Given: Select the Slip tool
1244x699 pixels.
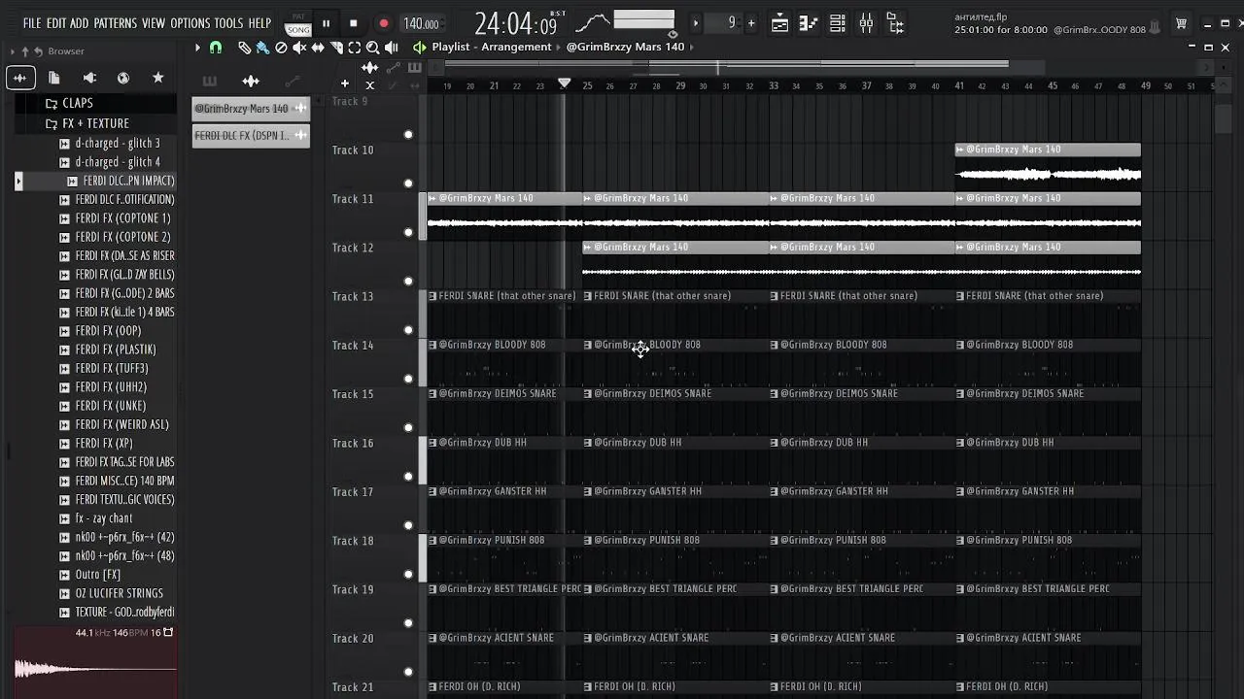Looking at the screenshot, I should 318,47.
